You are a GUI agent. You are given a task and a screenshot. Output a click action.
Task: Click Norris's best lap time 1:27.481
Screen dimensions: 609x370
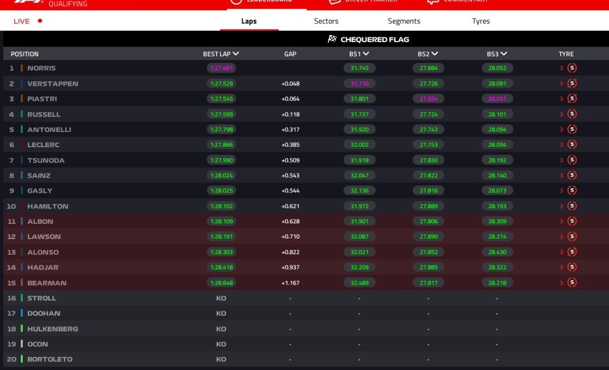tap(221, 68)
